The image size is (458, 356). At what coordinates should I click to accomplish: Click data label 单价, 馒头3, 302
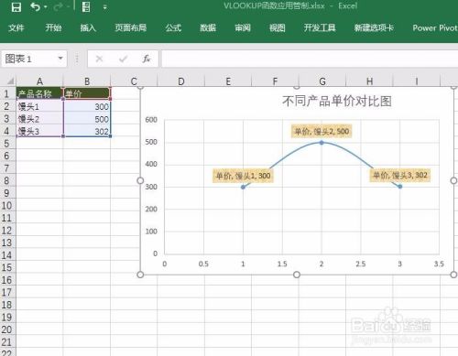point(400,175)
